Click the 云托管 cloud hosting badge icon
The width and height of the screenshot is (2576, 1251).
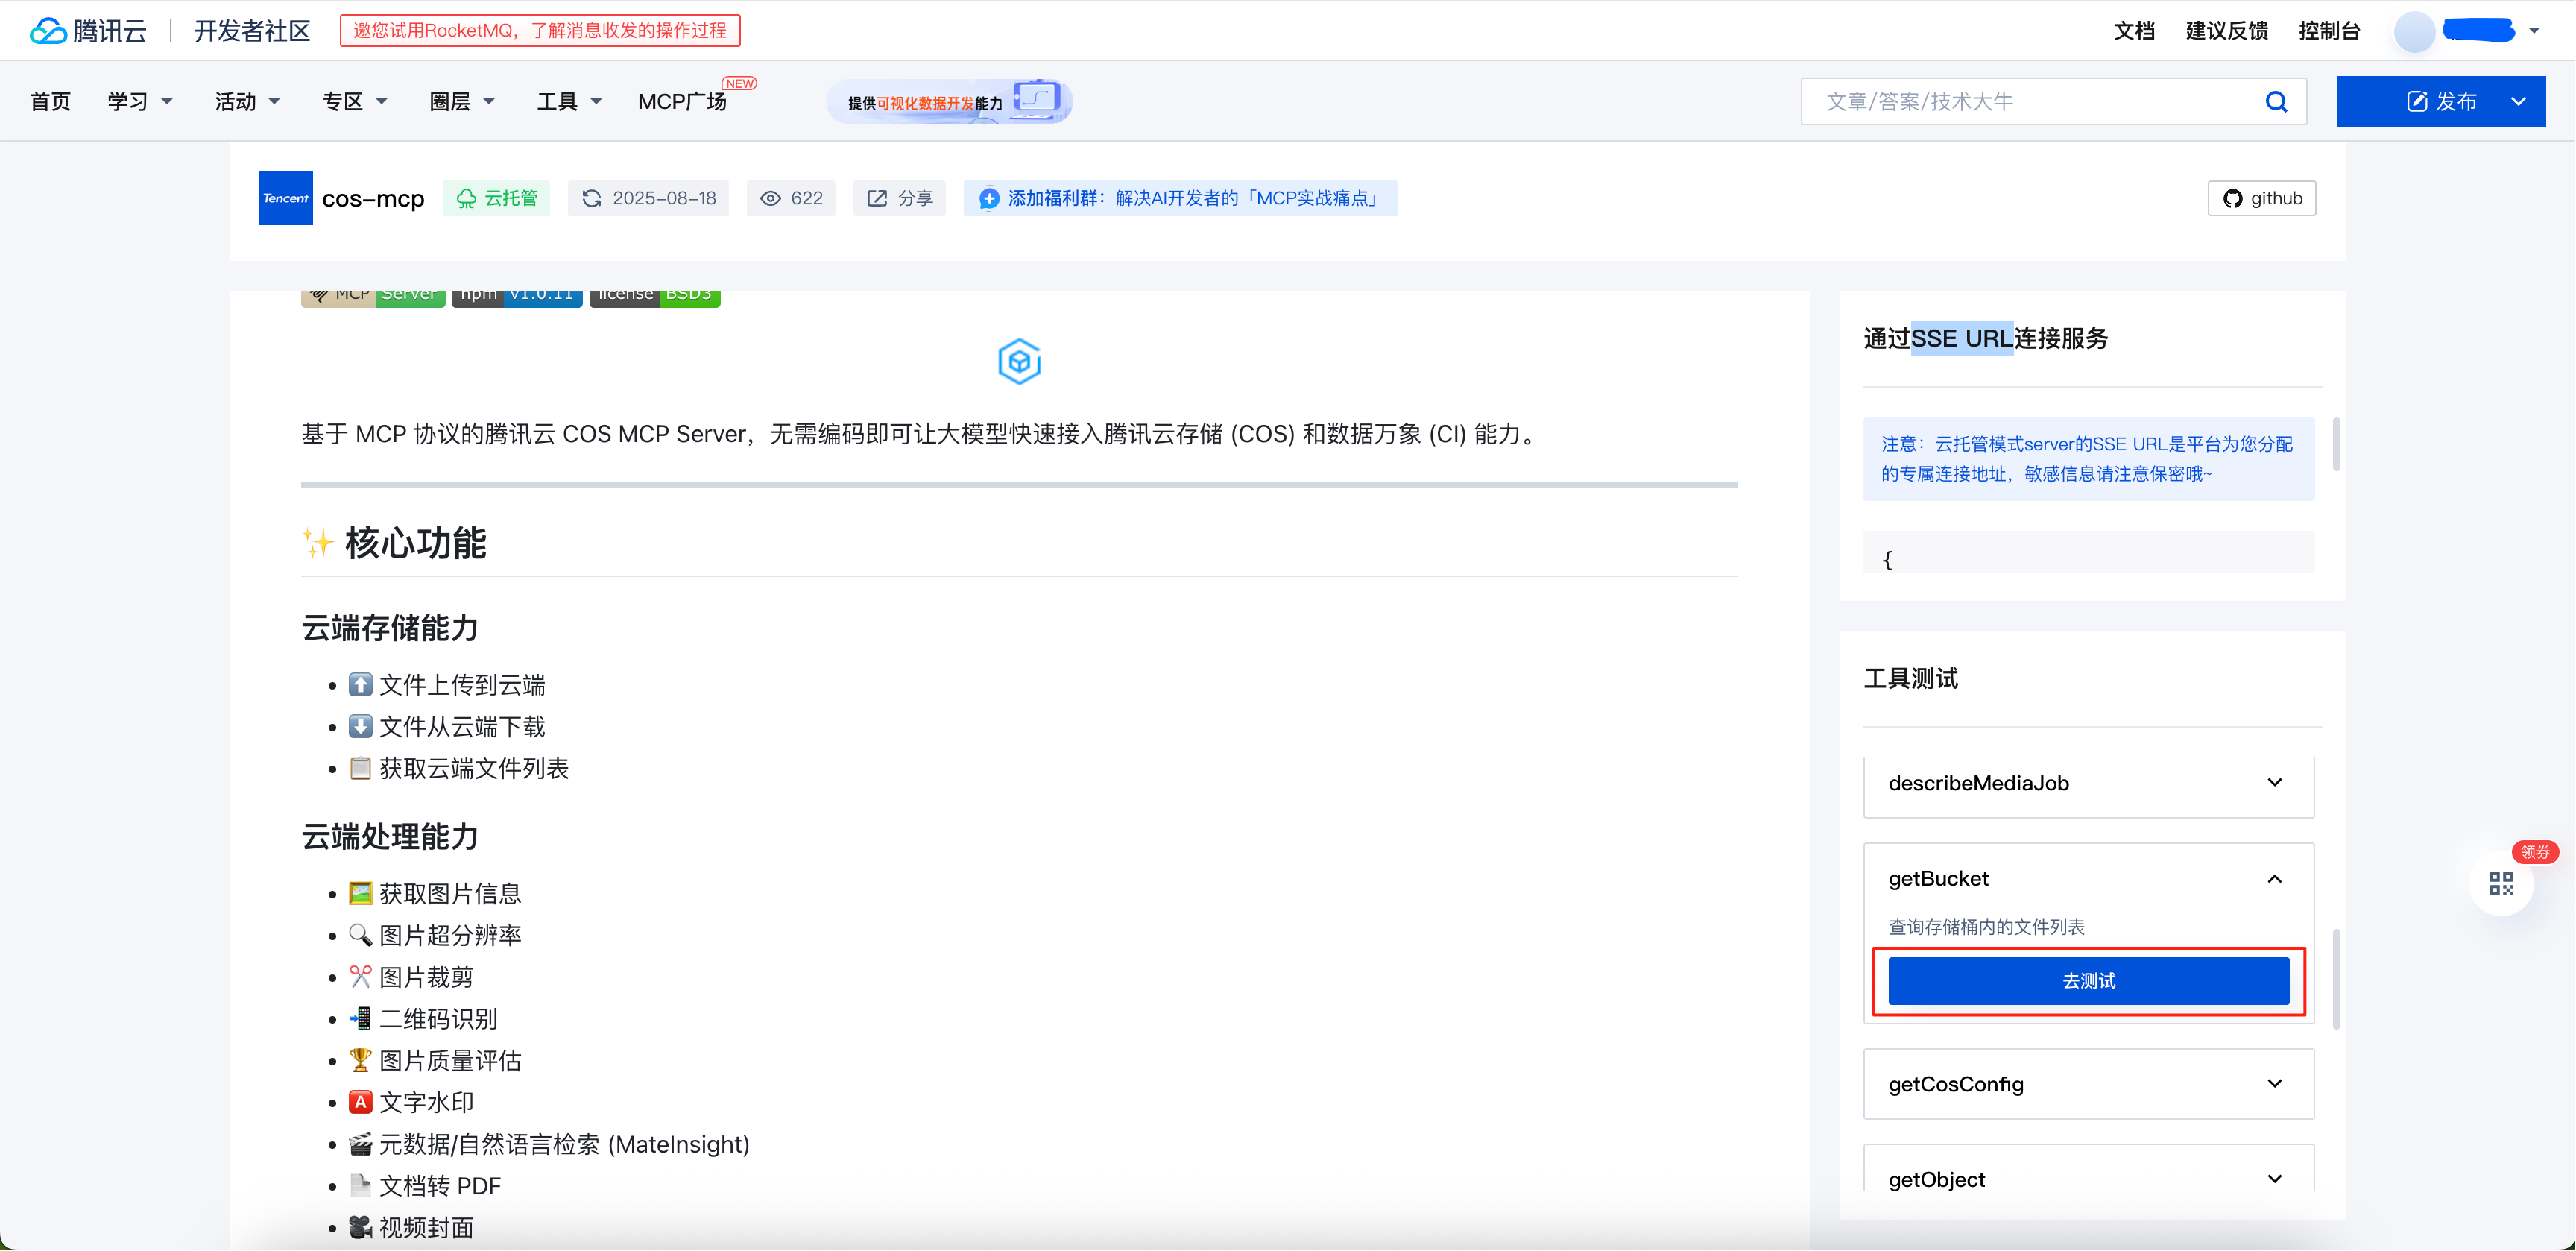tap(466, 198)
